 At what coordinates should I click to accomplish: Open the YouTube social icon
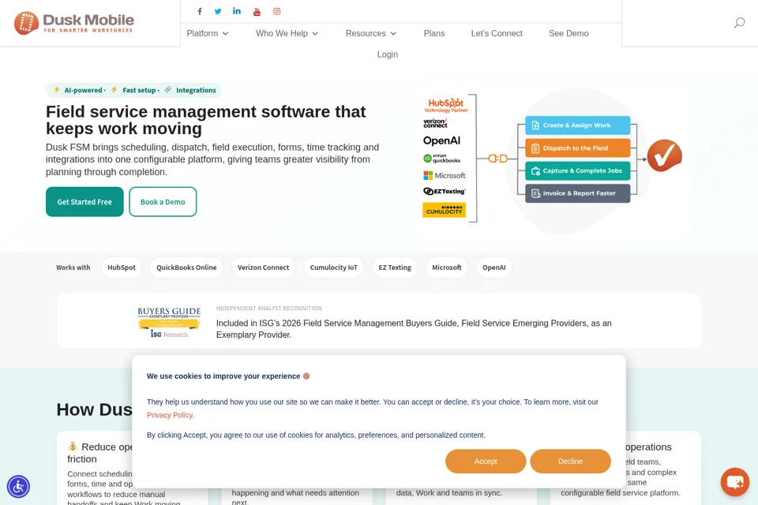[x=257, y=12]
